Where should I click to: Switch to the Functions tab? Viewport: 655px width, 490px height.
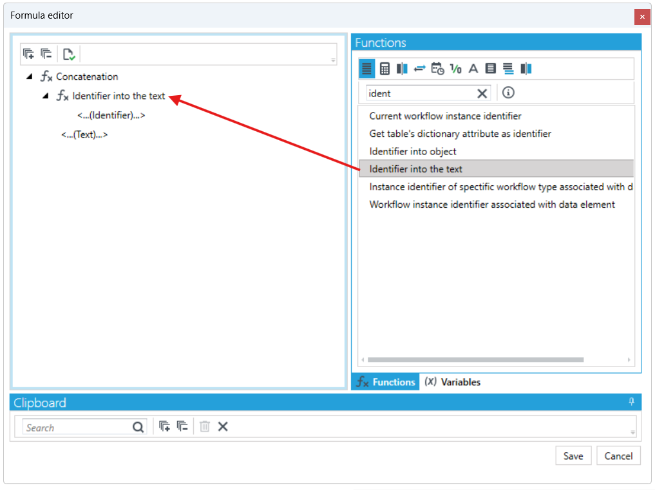[386, 382]
